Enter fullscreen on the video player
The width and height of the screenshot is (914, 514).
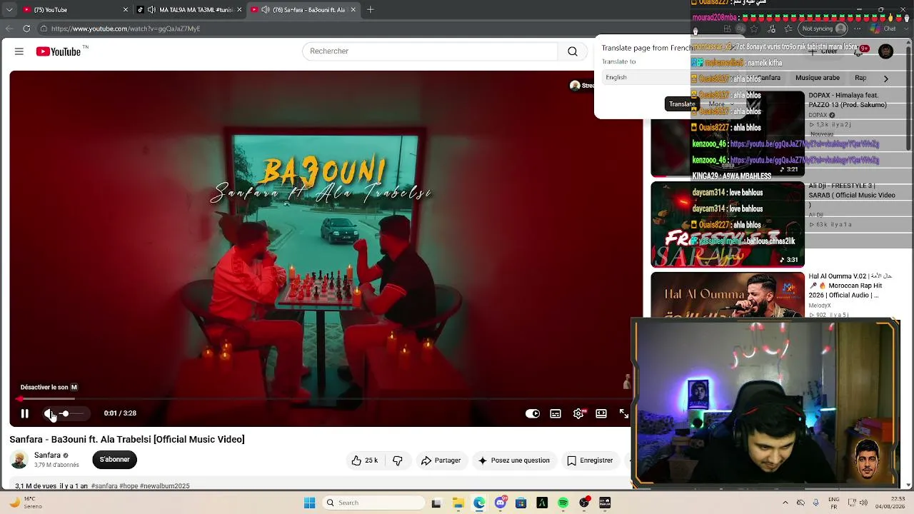tap(623, 413)
